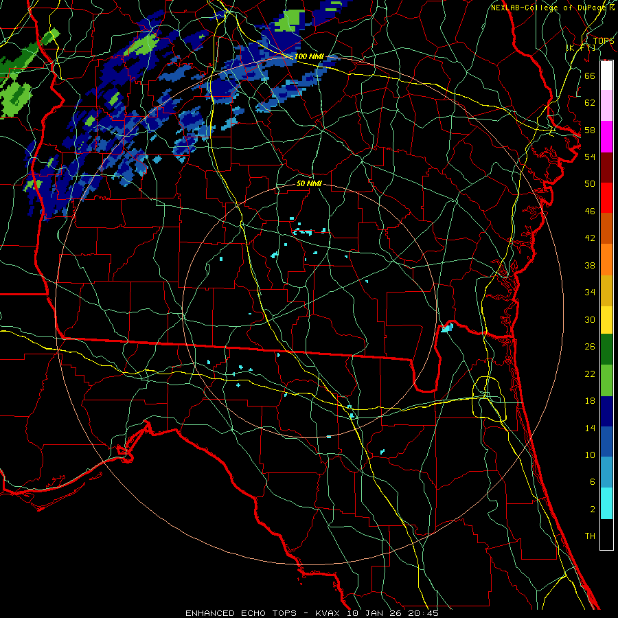
Task: Click the 'TOPS' legend heading
Action: tap(604, 41)
